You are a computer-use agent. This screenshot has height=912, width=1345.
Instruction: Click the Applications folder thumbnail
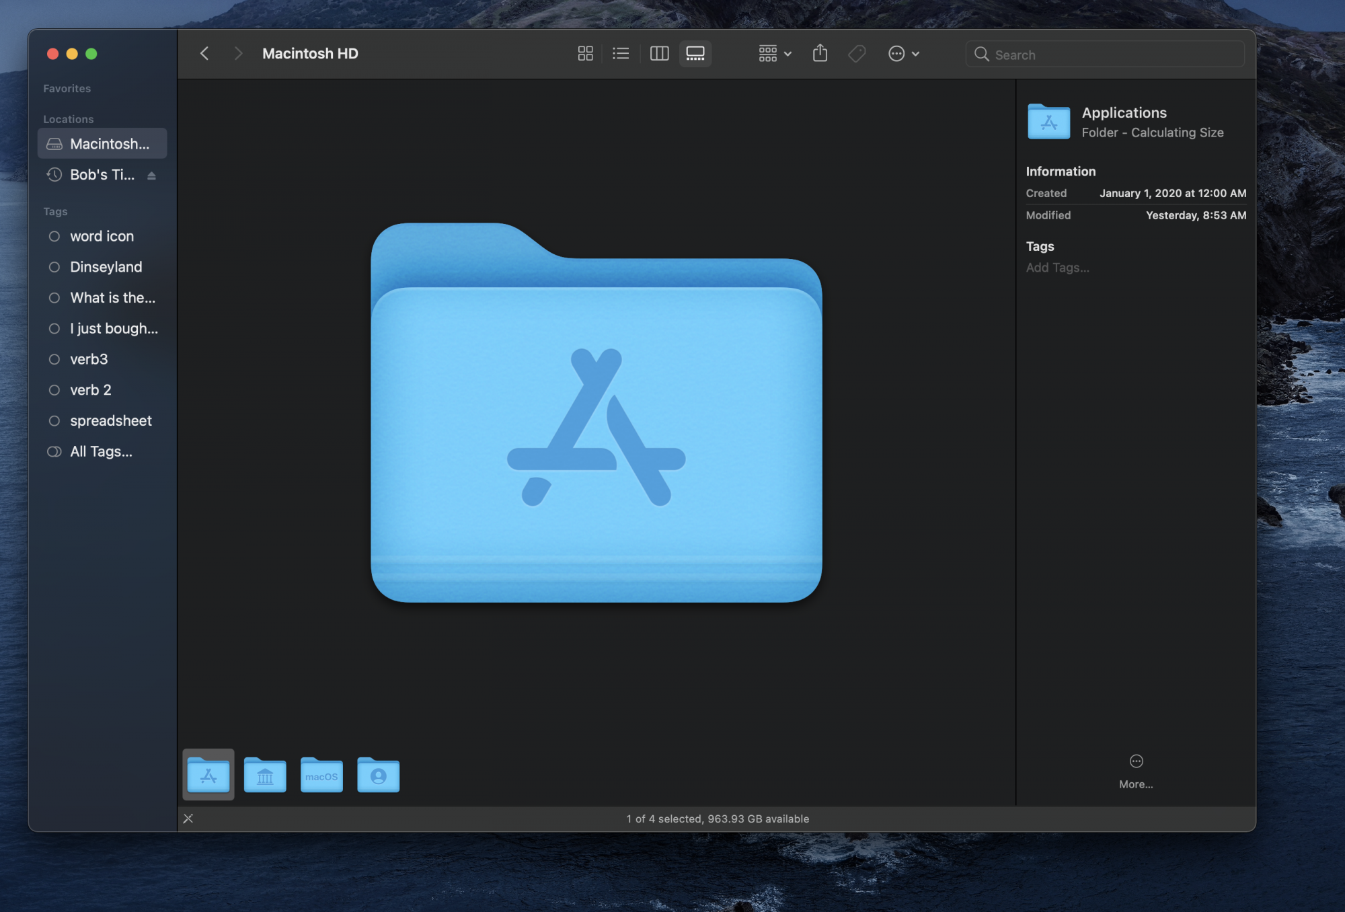click(x=208, y=774)
